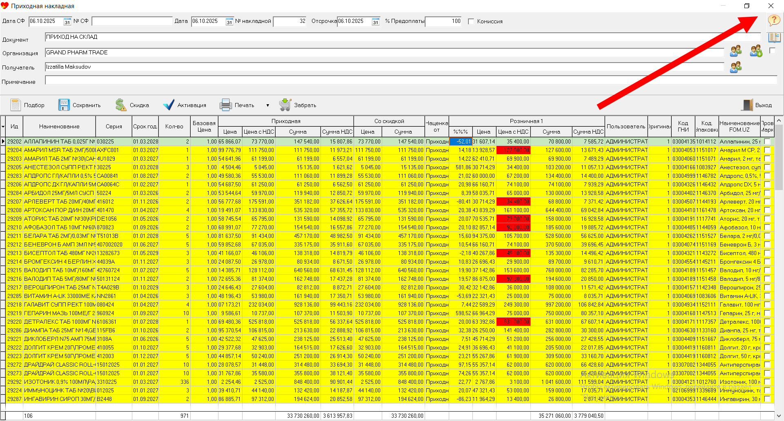The height and width of the screenshot is (421, 784).
Task: Check the last-column box for АЛЛАПИНИН row
Action: pyautogui.click(x=767, y=141)
